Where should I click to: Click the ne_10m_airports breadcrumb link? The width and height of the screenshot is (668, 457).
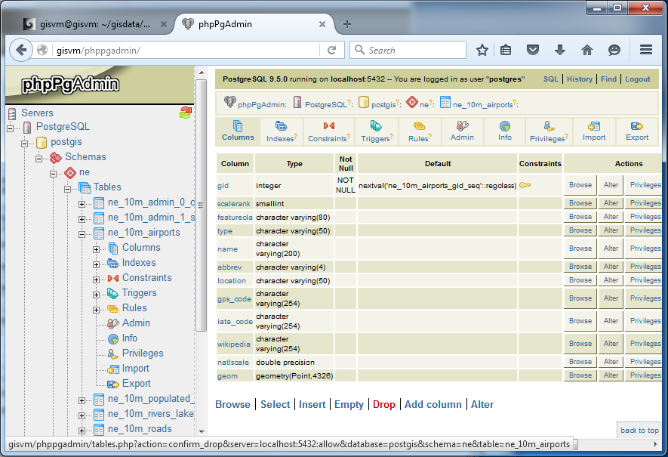tap(482, 104)
